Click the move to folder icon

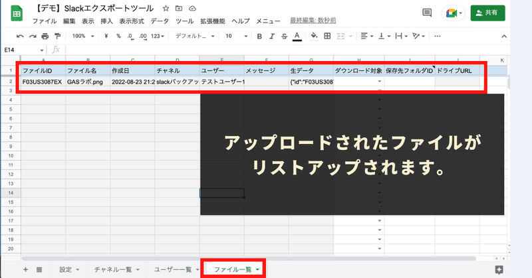tap(179, 8)
